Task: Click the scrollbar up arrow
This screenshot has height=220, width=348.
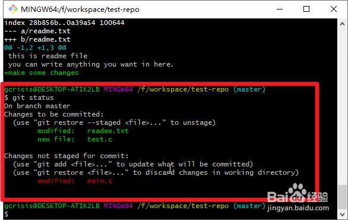Action: (342, 24)
